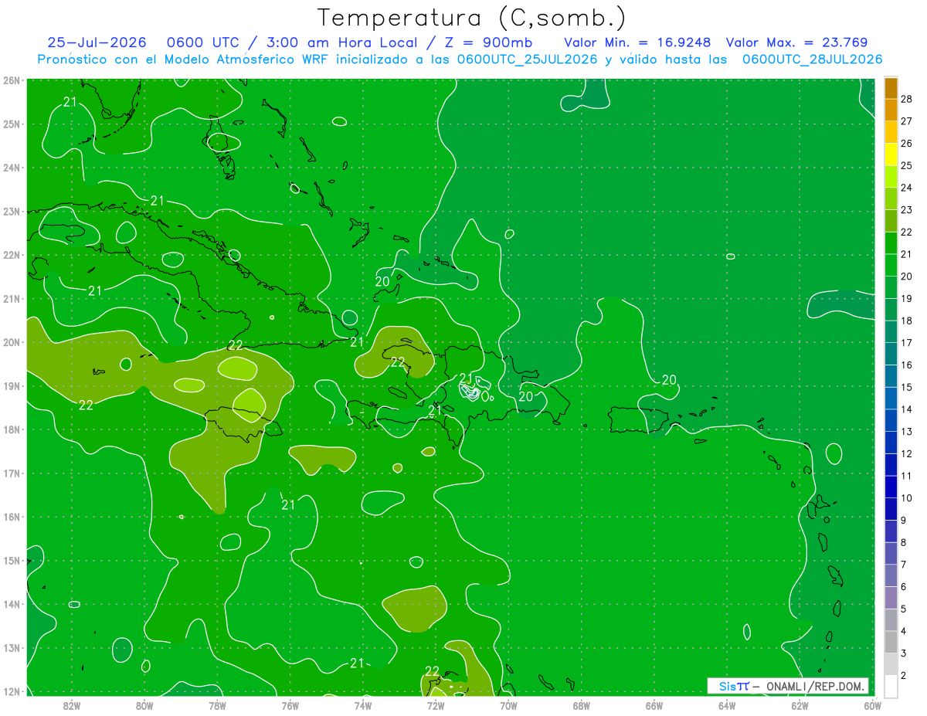This screenshot has width=927, height=716.
Task: Click the "Valor Max. = 23.769" text
Action: (x=796, y=42)
